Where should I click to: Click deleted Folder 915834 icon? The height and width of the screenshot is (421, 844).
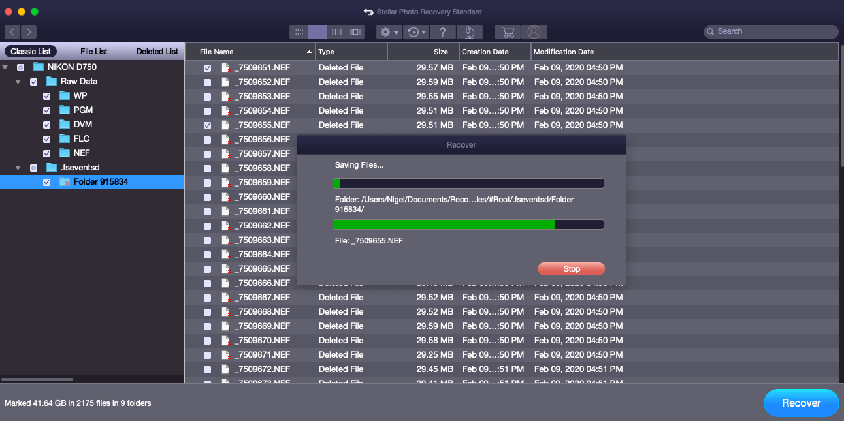point(65,181)
